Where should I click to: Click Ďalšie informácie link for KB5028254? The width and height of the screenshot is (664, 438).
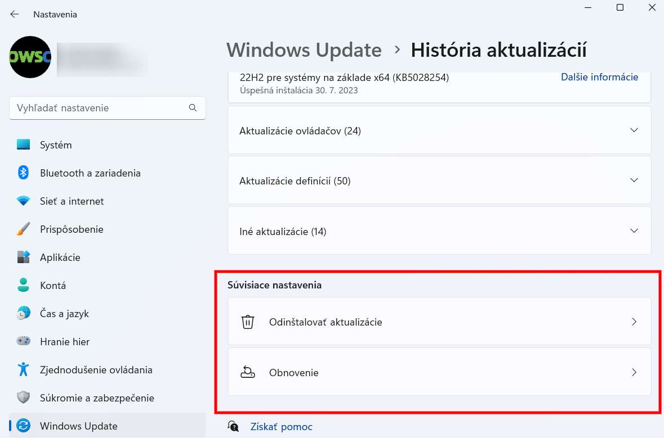click(x=599, y=77)
